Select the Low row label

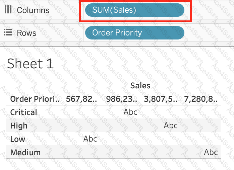tap(18, 139)
